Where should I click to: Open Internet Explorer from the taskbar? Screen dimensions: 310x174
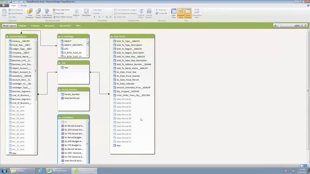click(41, 171)
